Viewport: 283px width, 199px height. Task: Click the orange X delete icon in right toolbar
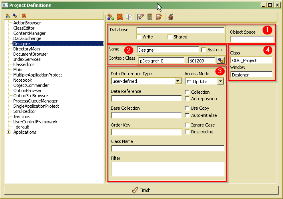point(120,17)
